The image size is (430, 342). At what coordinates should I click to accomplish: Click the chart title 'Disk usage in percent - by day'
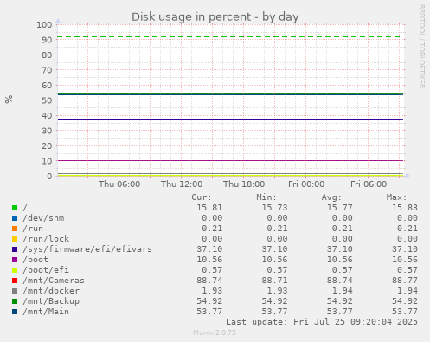(x=215, y=16)
